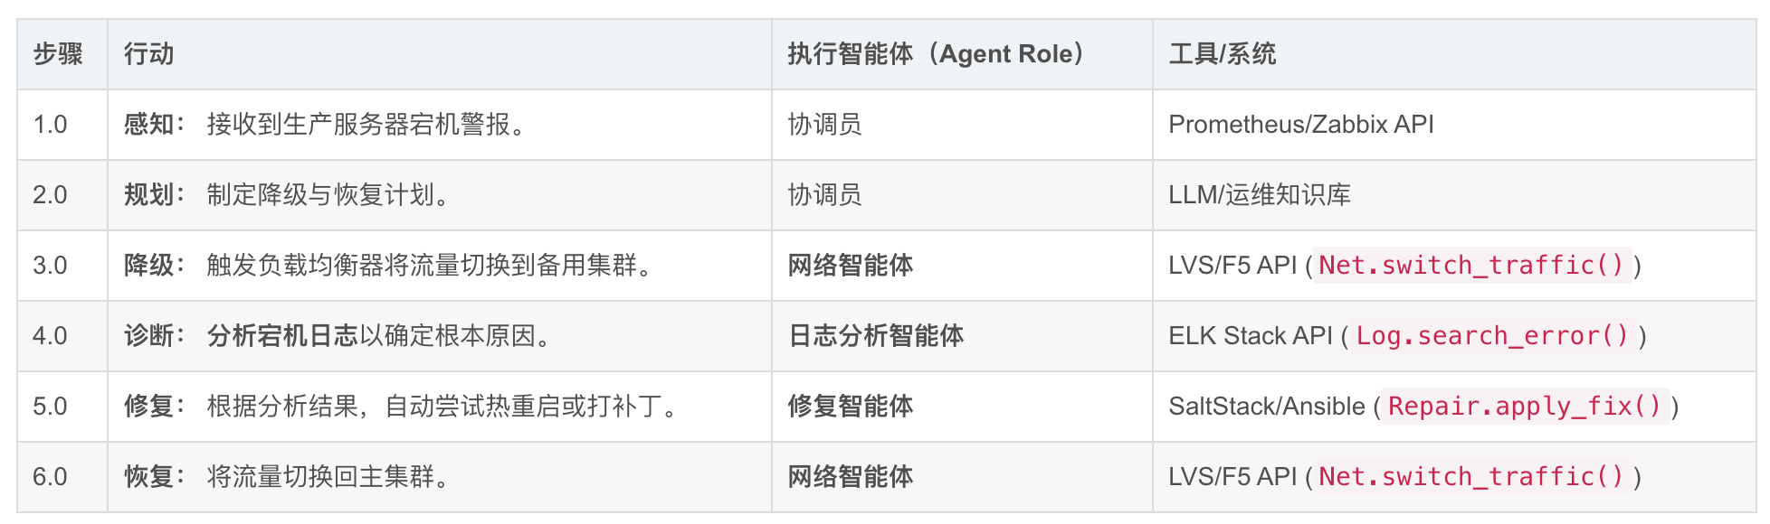Click 网络智能体 in the 降级 row
This screenshot has height=524, width=1770.
coord(850,266)
